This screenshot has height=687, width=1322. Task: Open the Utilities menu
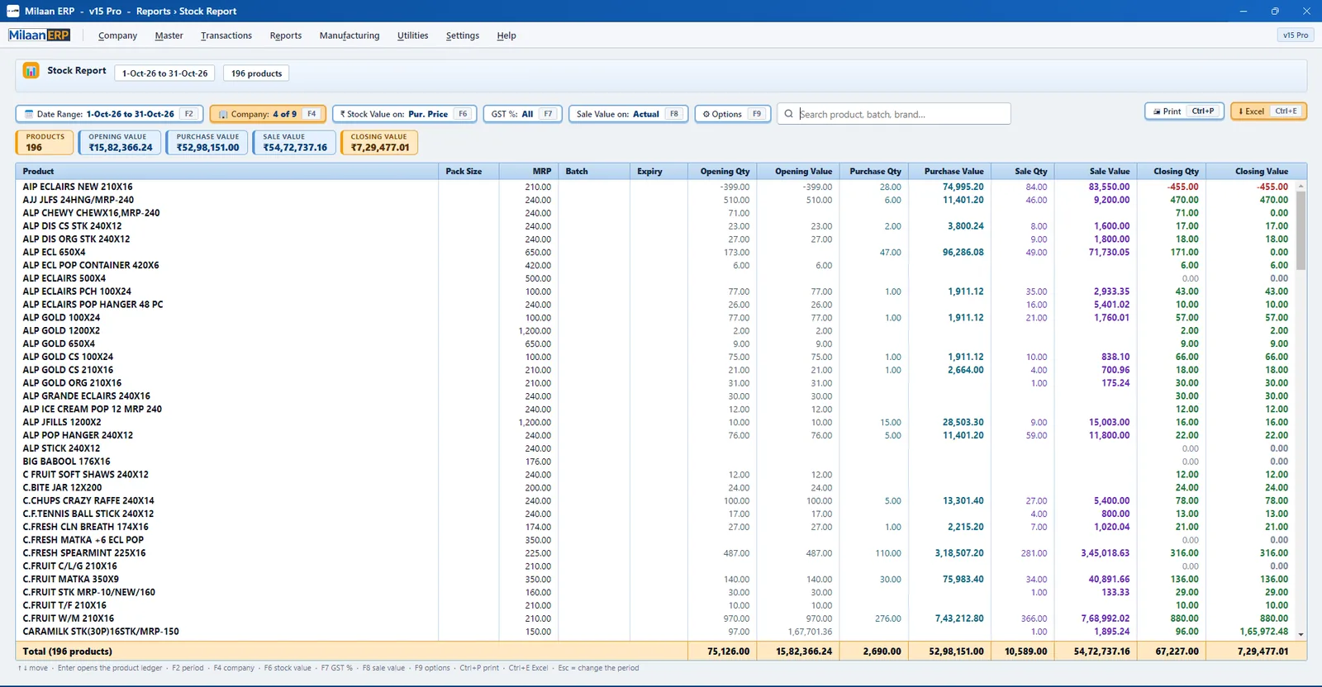(x=412, y=36)
